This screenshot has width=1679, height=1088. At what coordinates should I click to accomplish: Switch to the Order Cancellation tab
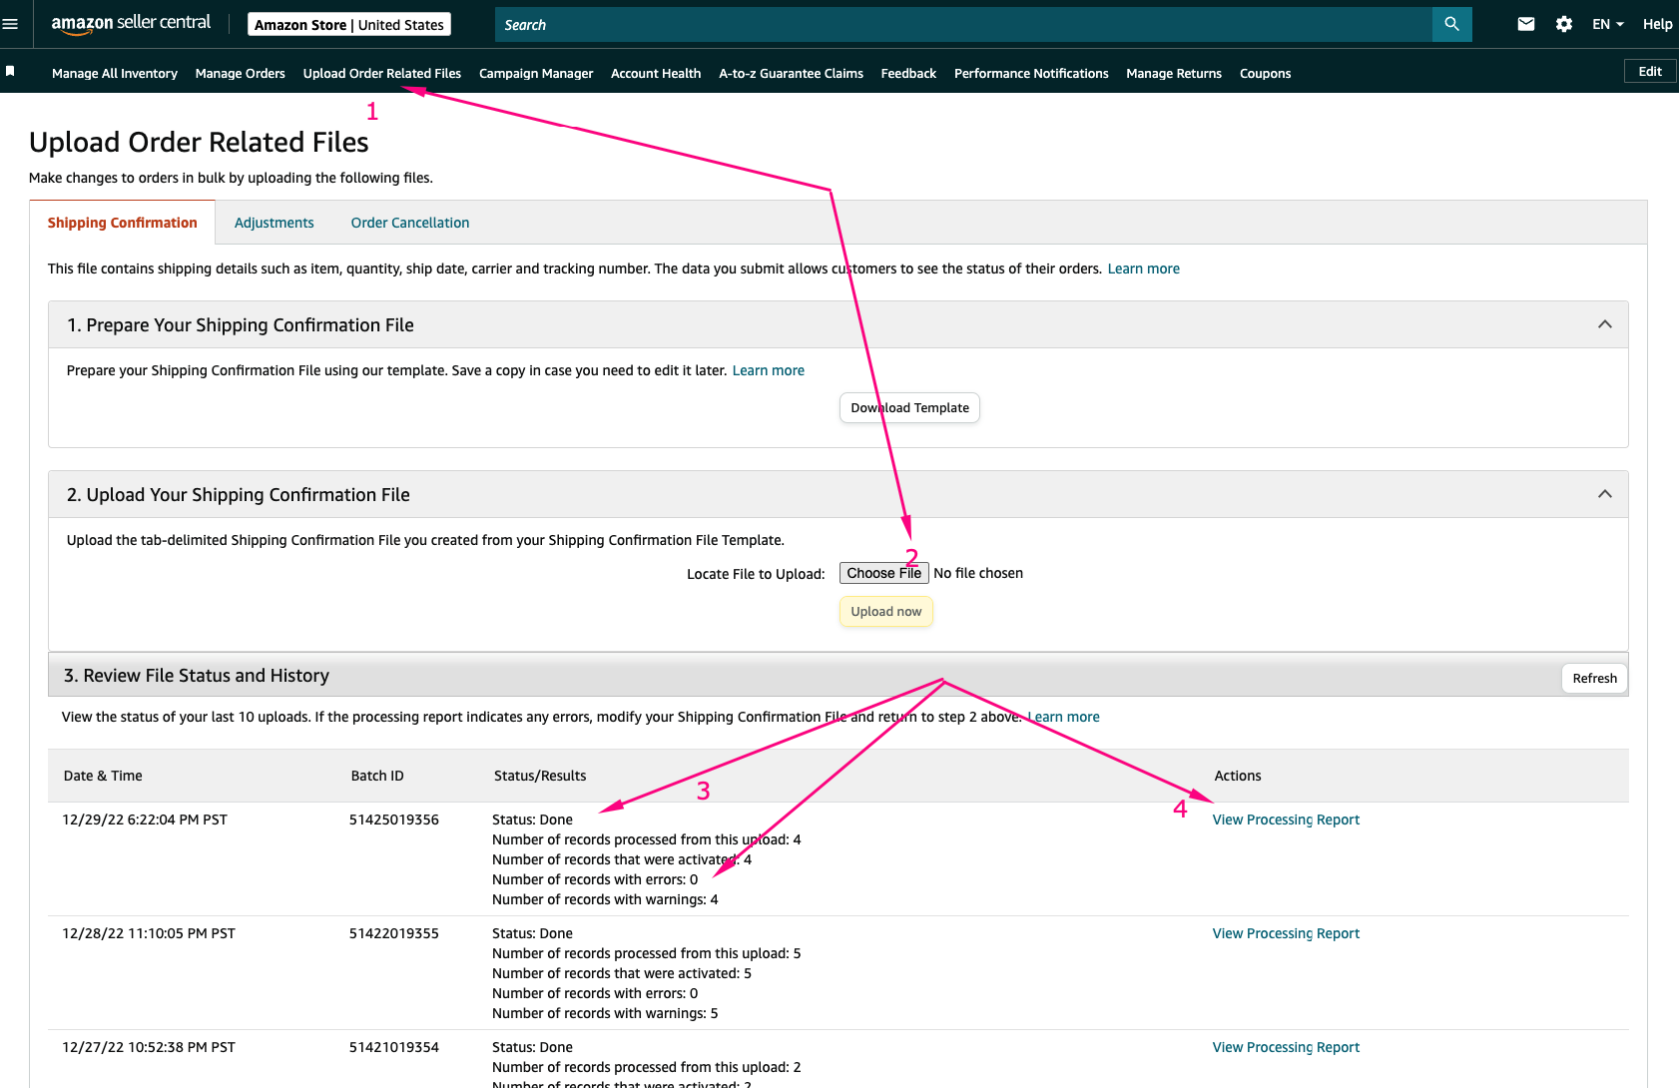click(x=410, y=223)
